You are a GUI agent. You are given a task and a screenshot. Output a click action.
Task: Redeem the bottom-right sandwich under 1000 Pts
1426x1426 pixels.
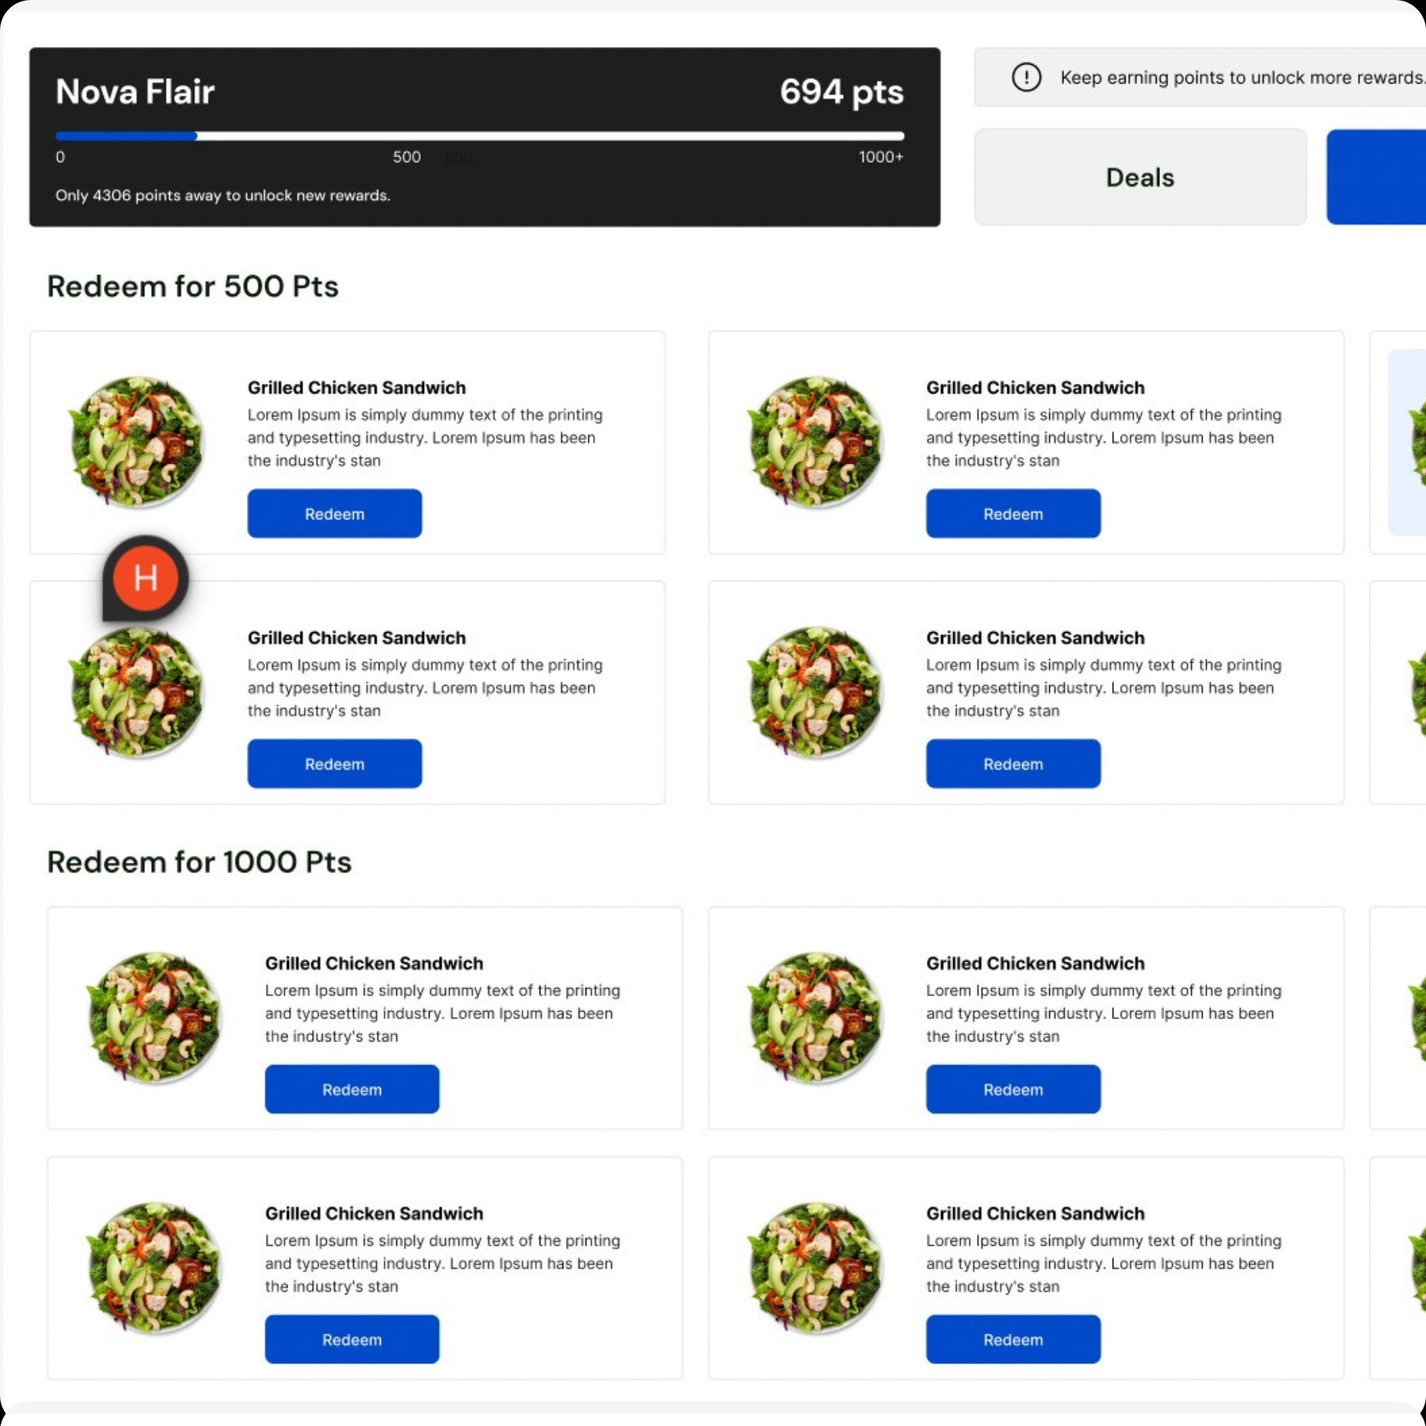(1012, 1340)
